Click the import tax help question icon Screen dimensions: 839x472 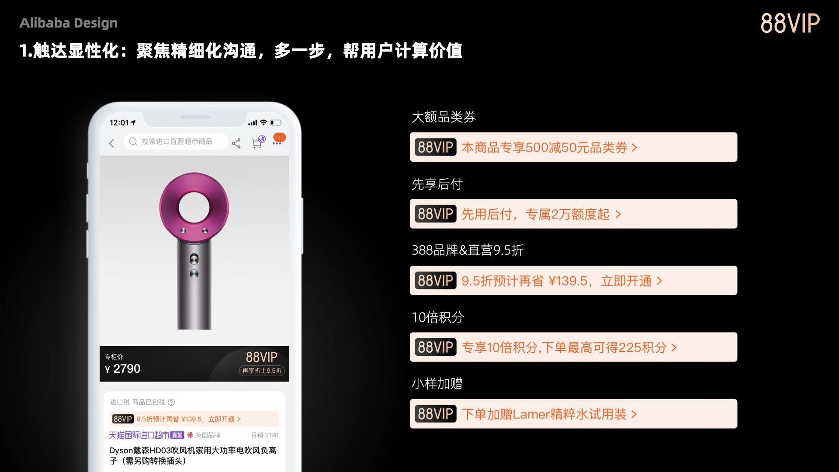(x=171, y=402)
